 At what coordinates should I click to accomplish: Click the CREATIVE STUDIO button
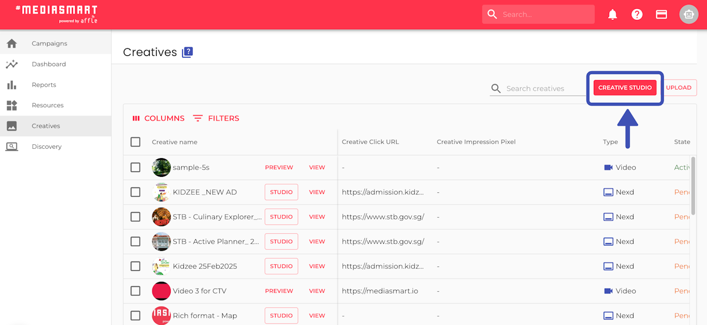(625, 88)
